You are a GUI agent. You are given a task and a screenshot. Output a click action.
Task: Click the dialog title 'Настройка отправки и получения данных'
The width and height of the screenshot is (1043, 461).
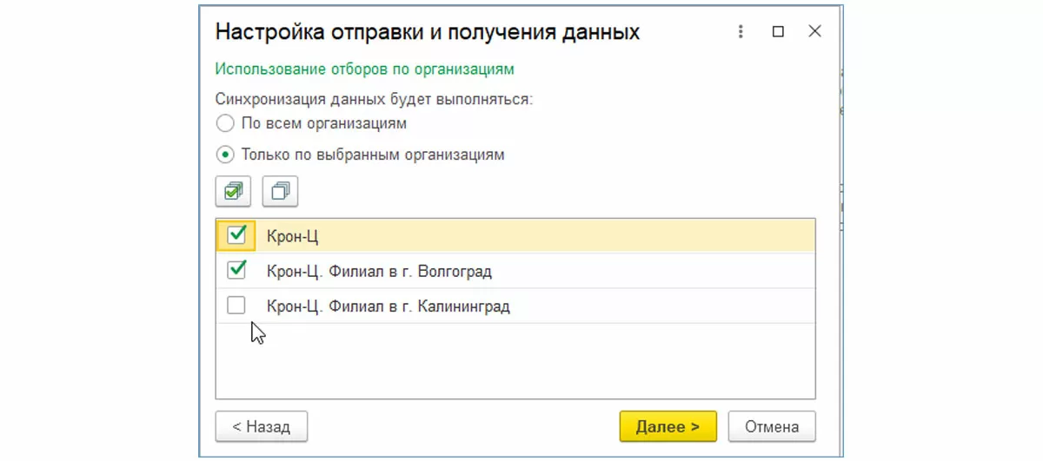point(427,32)
